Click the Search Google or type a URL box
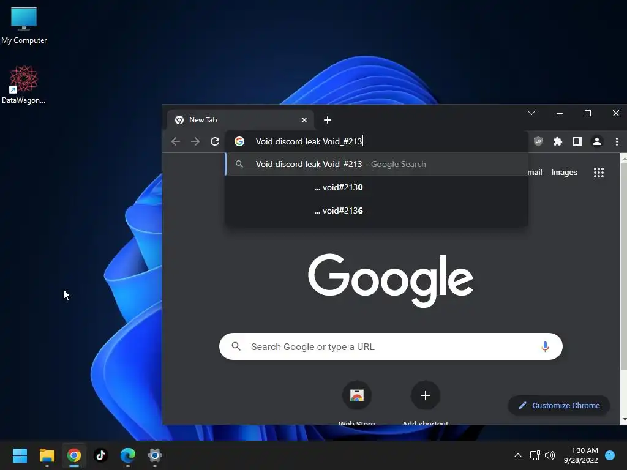627x470 pixels. tap(391, 346)
